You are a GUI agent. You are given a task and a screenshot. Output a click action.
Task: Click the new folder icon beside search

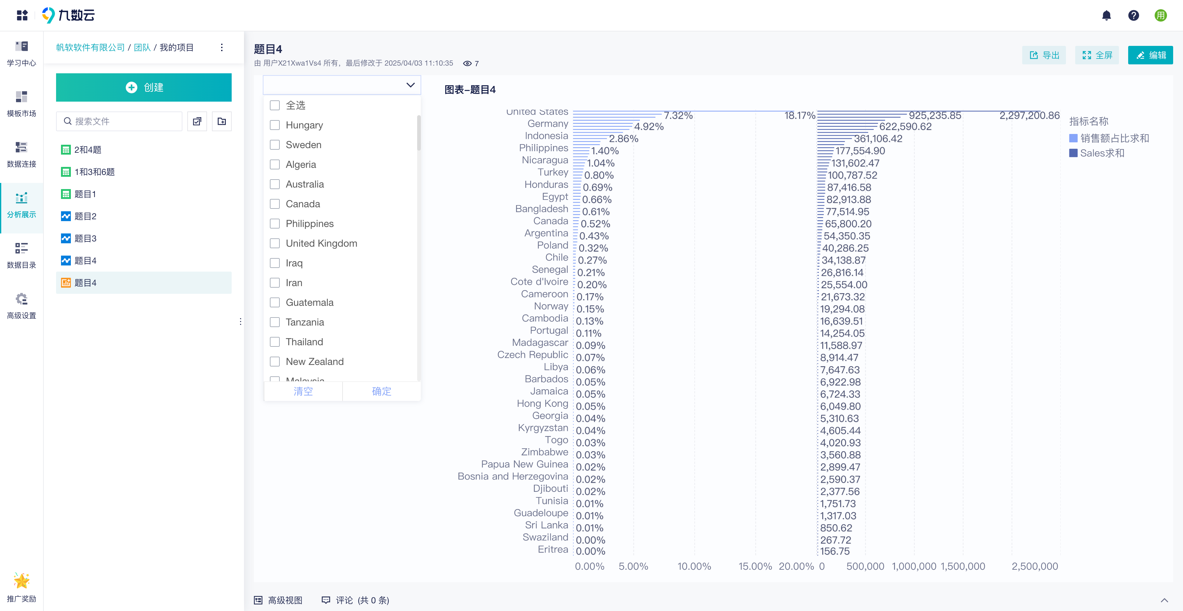pyautogui.click(x=222, y=121)
